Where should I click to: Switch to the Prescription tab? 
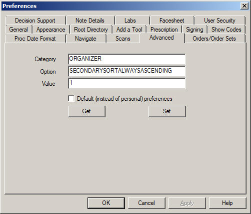(164, 30)
